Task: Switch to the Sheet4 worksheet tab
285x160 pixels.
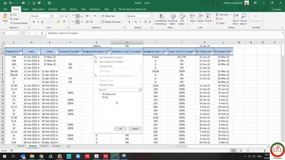Action: 56,146
